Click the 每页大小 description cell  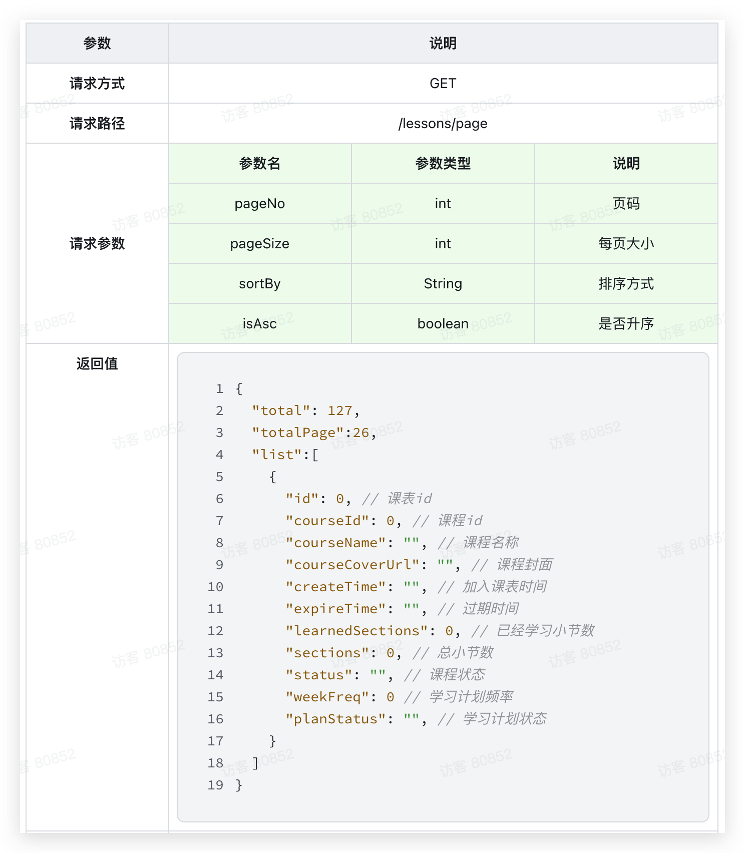(x=626, y=243)
